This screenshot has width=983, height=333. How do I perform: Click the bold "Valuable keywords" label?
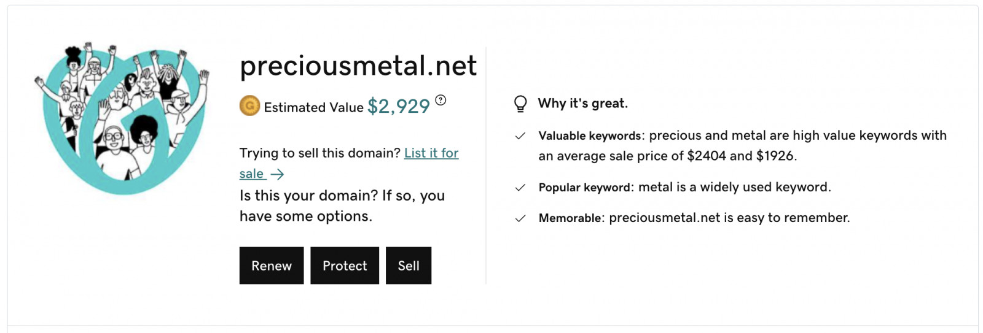pyautogui.click(x=590, y=136)
